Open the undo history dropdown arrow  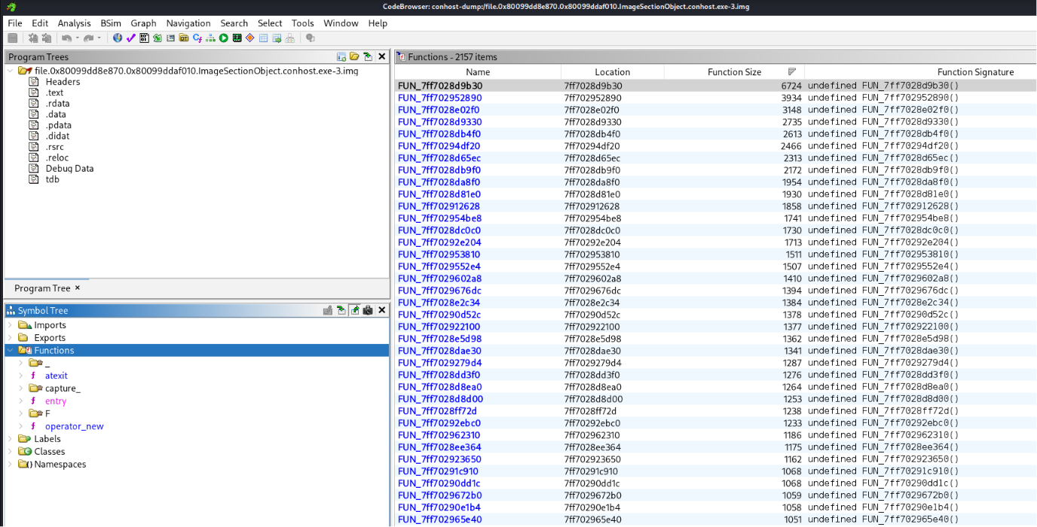78,38
